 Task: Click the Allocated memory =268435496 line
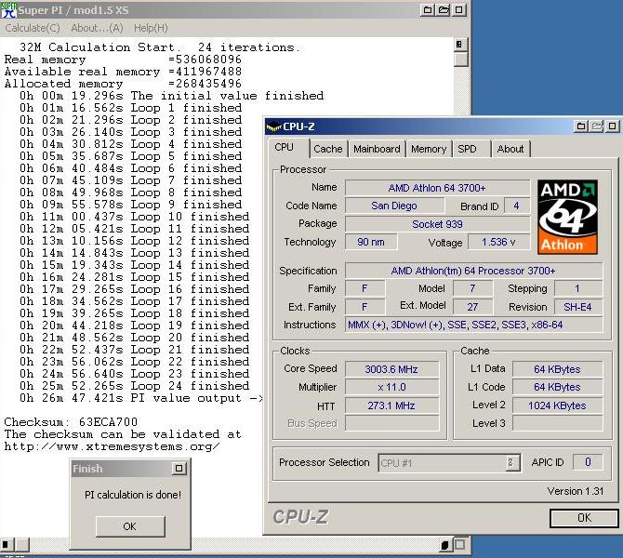[123, 84]
